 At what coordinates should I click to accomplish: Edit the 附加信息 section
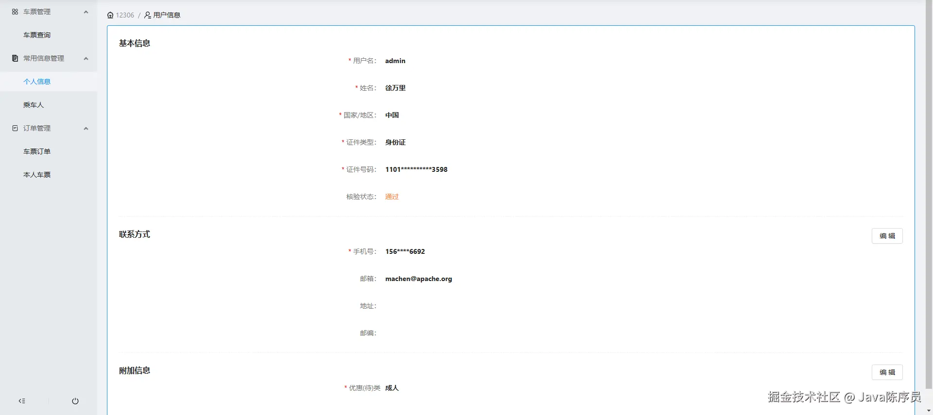click(887, 372)
